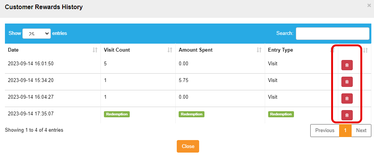This screenshot has height=156, width=374.
Task: Close the Customer Rewards History dialog
Action: point(188,147)
